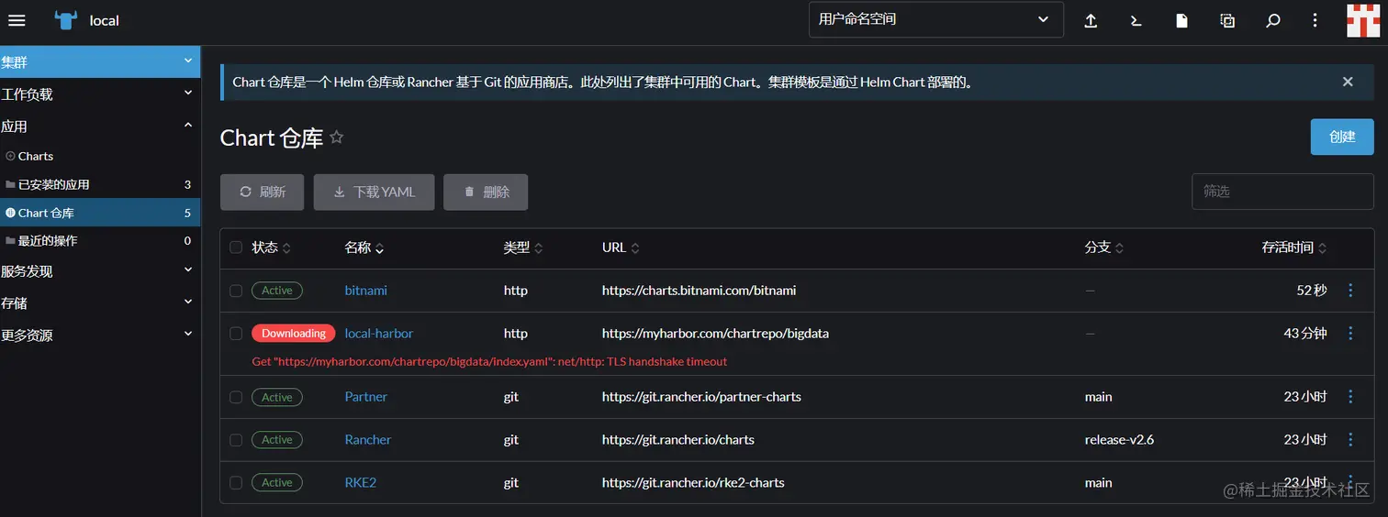The image size is (1388, 517).
Task: Click the https://charts.bitnami.com/bitnami URL cell
Action: pyautogui.click(x=699, y=291)
